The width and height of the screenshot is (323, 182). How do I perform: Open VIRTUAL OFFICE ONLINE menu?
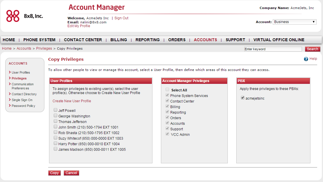[279, 40]
